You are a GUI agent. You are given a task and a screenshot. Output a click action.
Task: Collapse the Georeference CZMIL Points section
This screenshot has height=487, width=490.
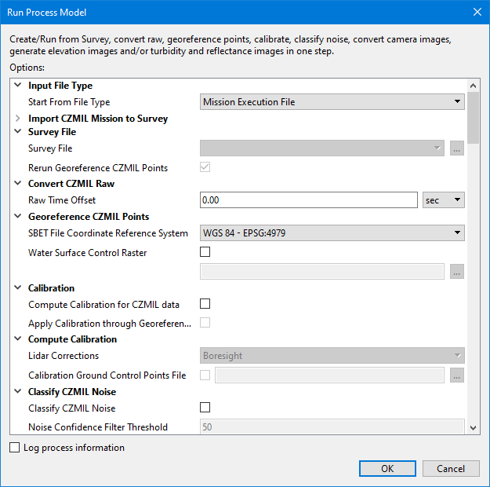click(19, 217)
